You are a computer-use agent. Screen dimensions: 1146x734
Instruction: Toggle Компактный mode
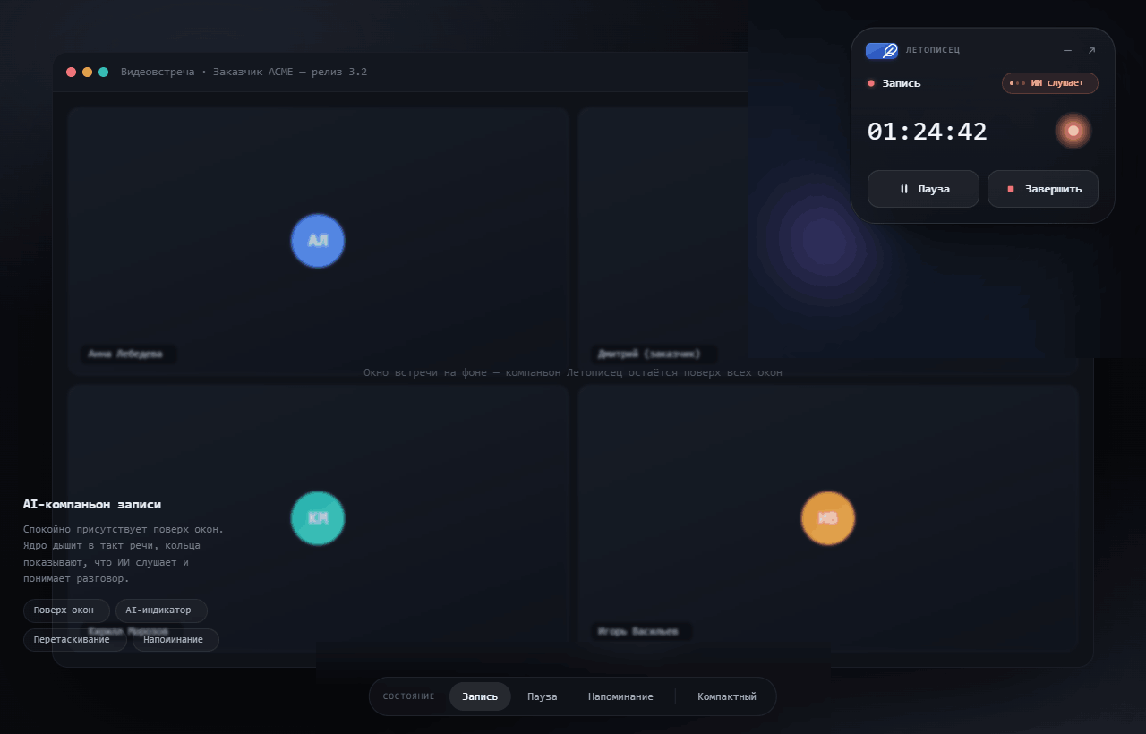tap(727, 696)
